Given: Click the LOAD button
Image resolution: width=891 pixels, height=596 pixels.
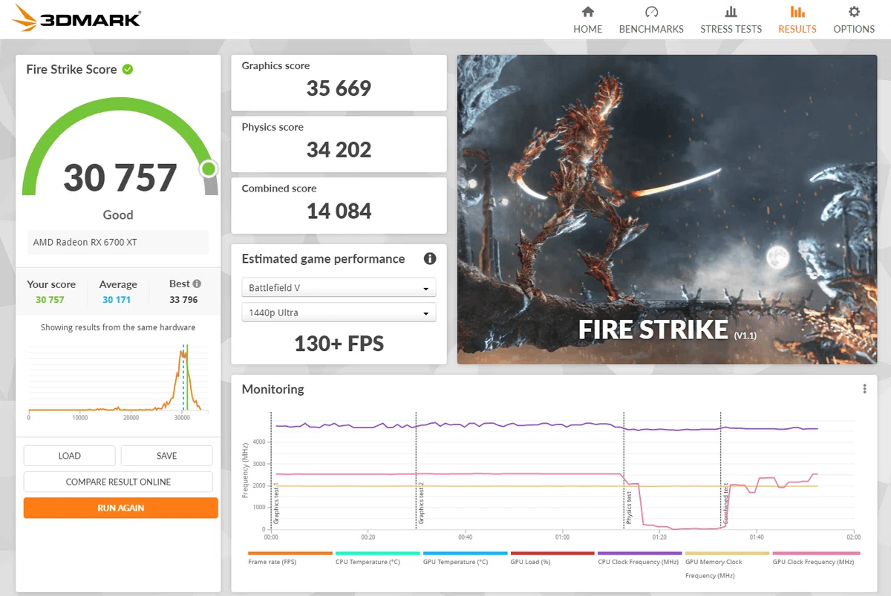Looking at the screenshot, I should click(x=70, y=456).
